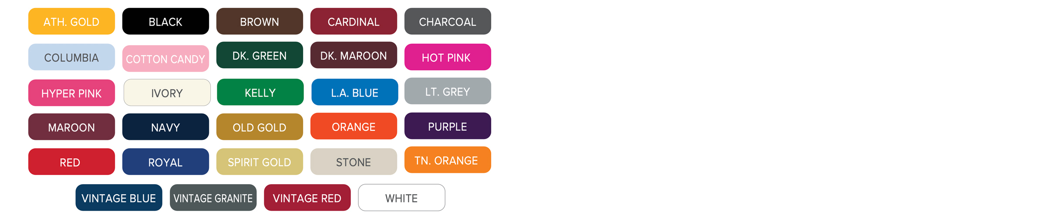
Task: Pick the Dk. Green color
Action: pyautogui.click(x=260, y=55)
